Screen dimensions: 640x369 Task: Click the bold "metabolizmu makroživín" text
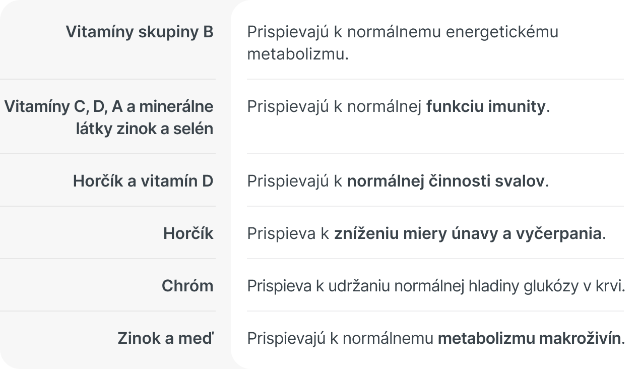(x=530, y=338)
